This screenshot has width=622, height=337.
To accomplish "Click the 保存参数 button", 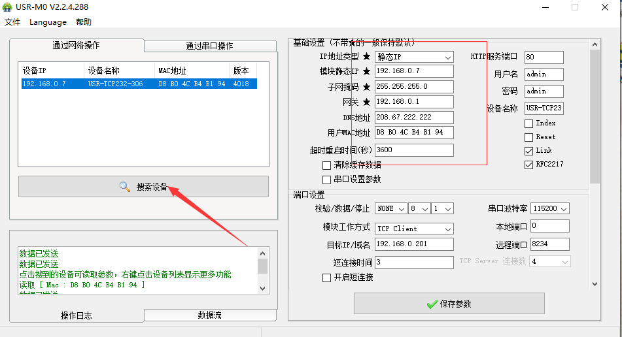I will tap(449, 304).
